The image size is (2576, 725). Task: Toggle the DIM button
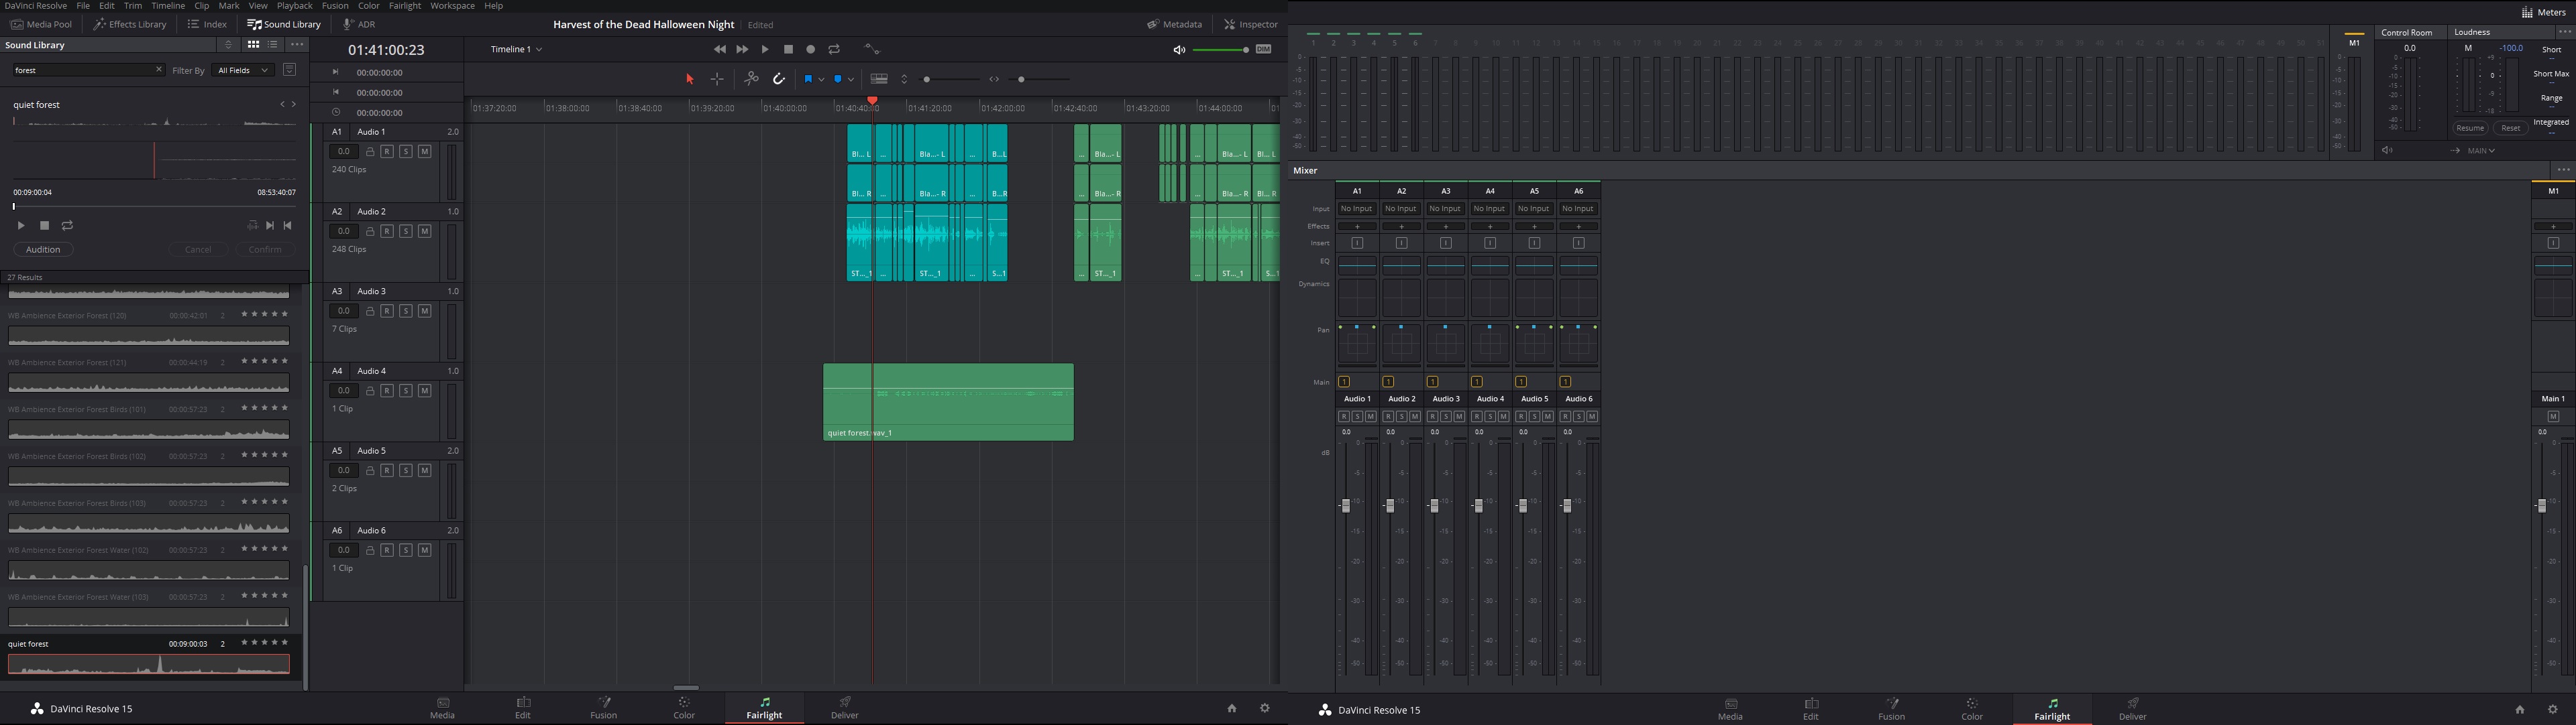click(1264, 49)
